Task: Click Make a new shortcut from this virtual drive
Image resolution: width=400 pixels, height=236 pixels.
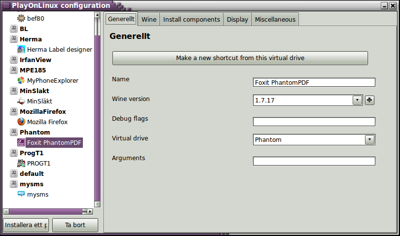Action: point(240,58)
